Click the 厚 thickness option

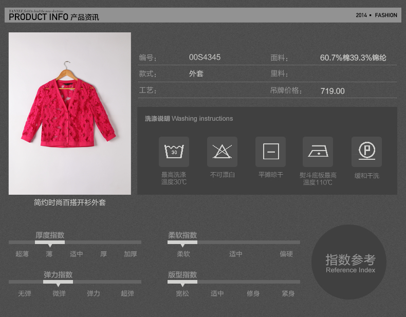(x=104, y=254)
